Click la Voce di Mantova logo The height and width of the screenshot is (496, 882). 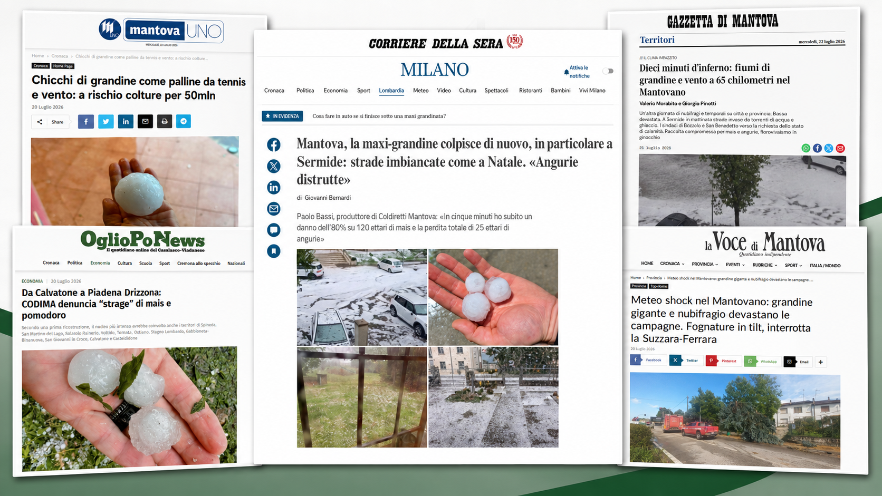764,244
